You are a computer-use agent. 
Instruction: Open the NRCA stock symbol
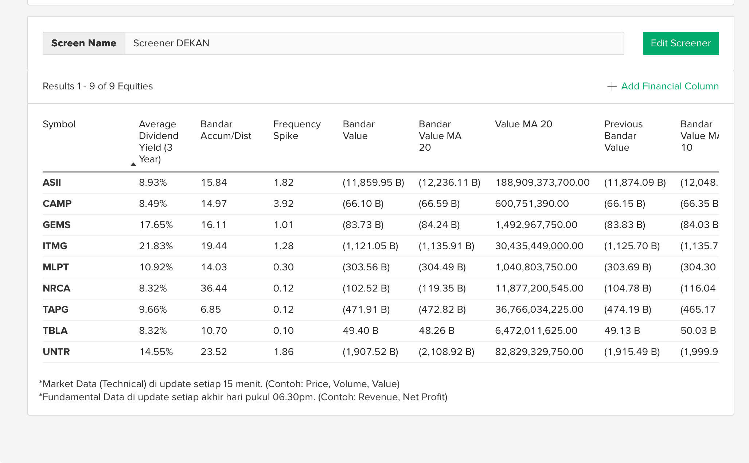(x=56, y=288)
